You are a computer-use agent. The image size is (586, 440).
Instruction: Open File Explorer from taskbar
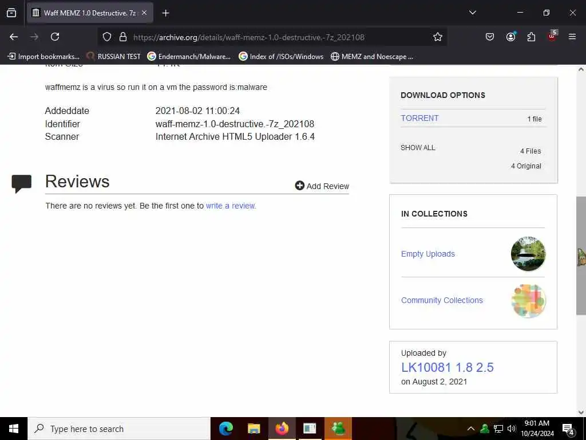[254, 429]
